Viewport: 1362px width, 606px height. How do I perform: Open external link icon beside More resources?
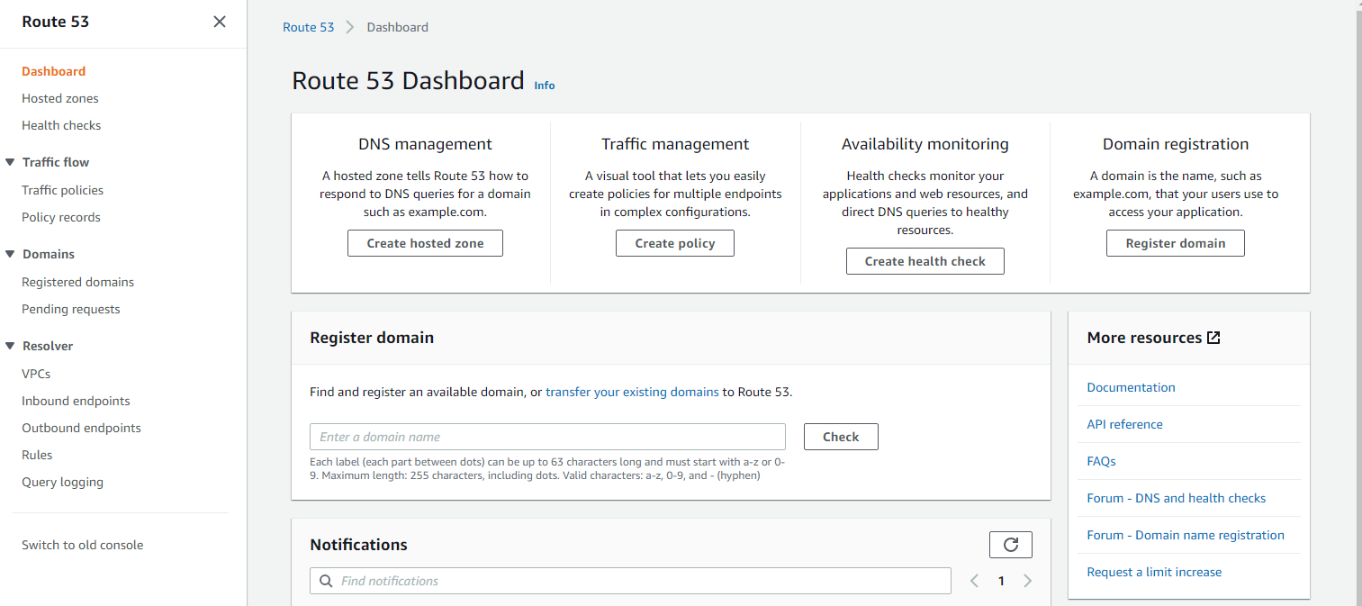click(1213, 338)
